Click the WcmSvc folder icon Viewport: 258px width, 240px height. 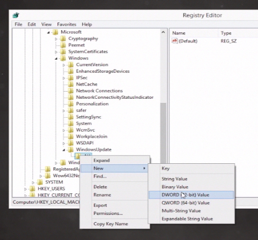[71, 130]
